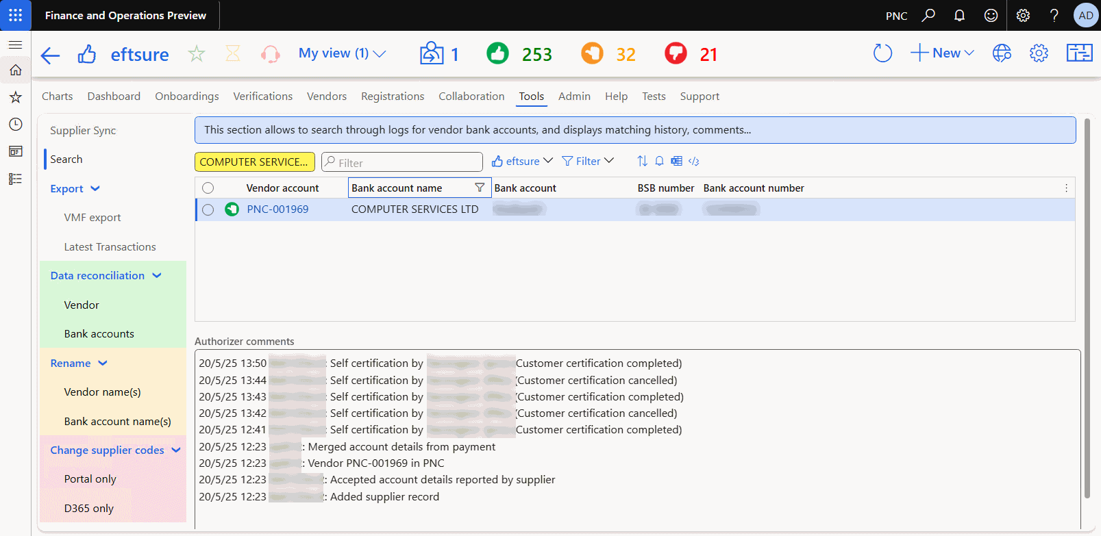The image size is (1101, 536).
Task: Open Modules list icon in the left rail
Action: tap(15, 179)
